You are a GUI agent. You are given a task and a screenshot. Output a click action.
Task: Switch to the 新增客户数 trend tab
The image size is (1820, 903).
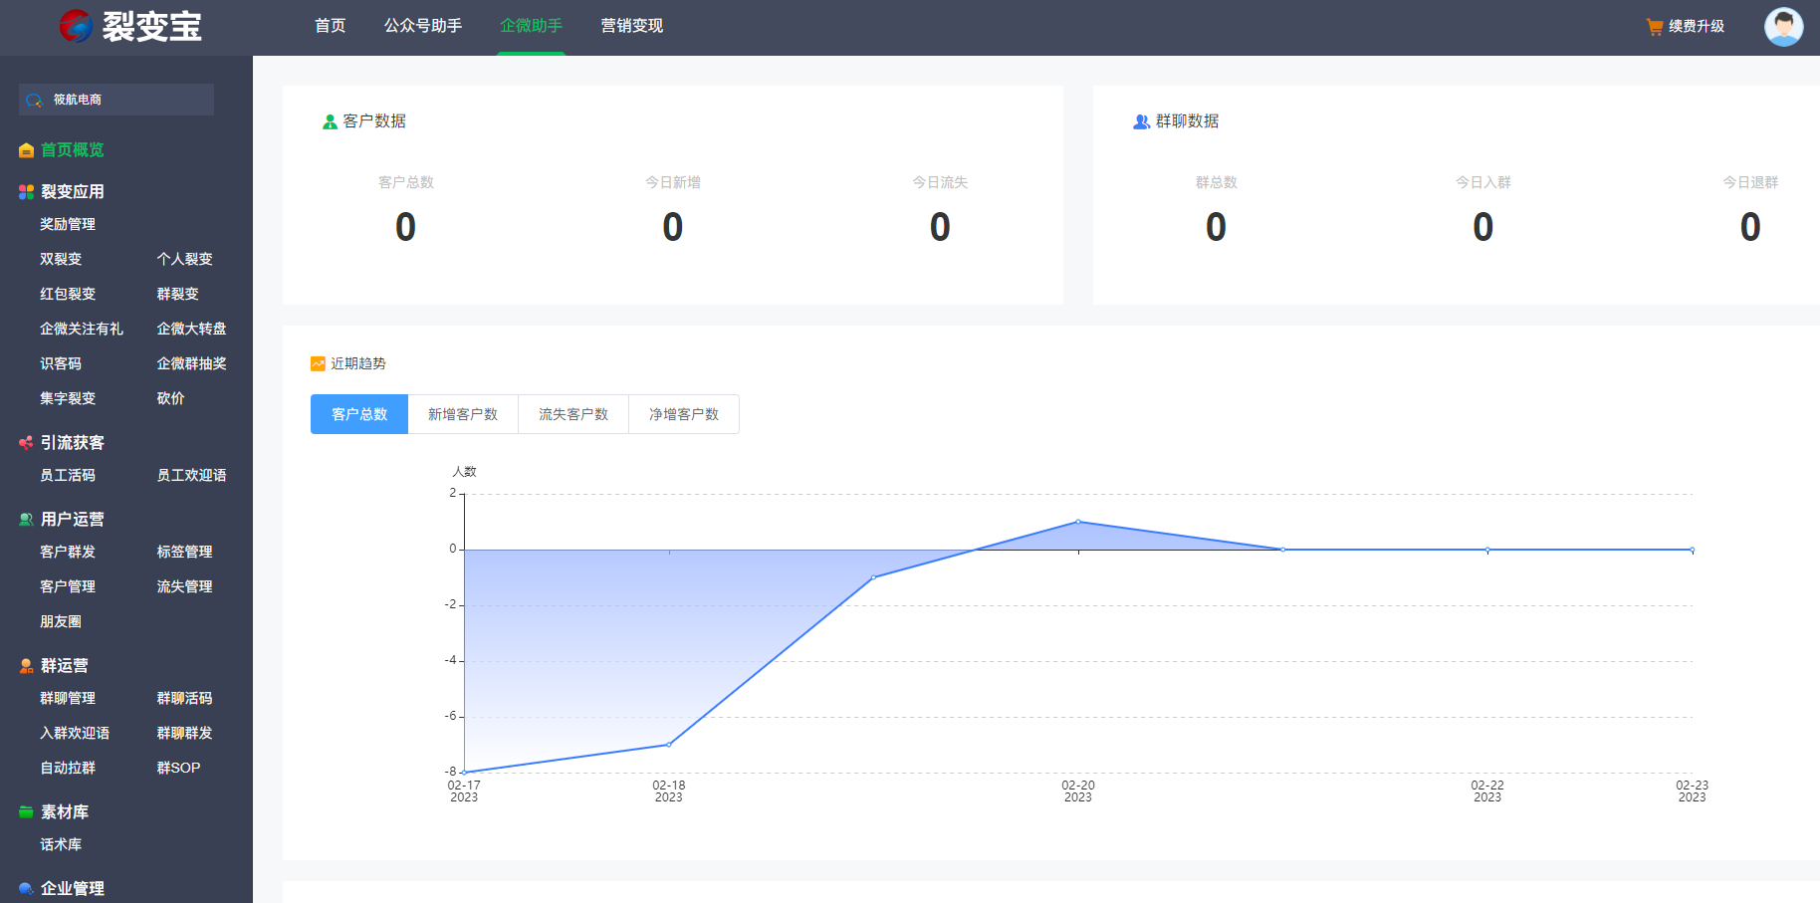[x=463, y=414]
